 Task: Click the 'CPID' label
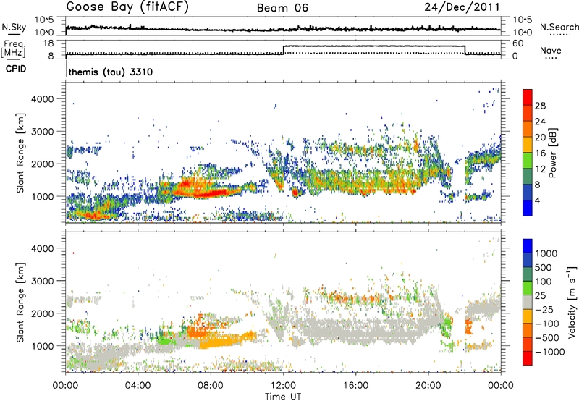pos(16,69)
